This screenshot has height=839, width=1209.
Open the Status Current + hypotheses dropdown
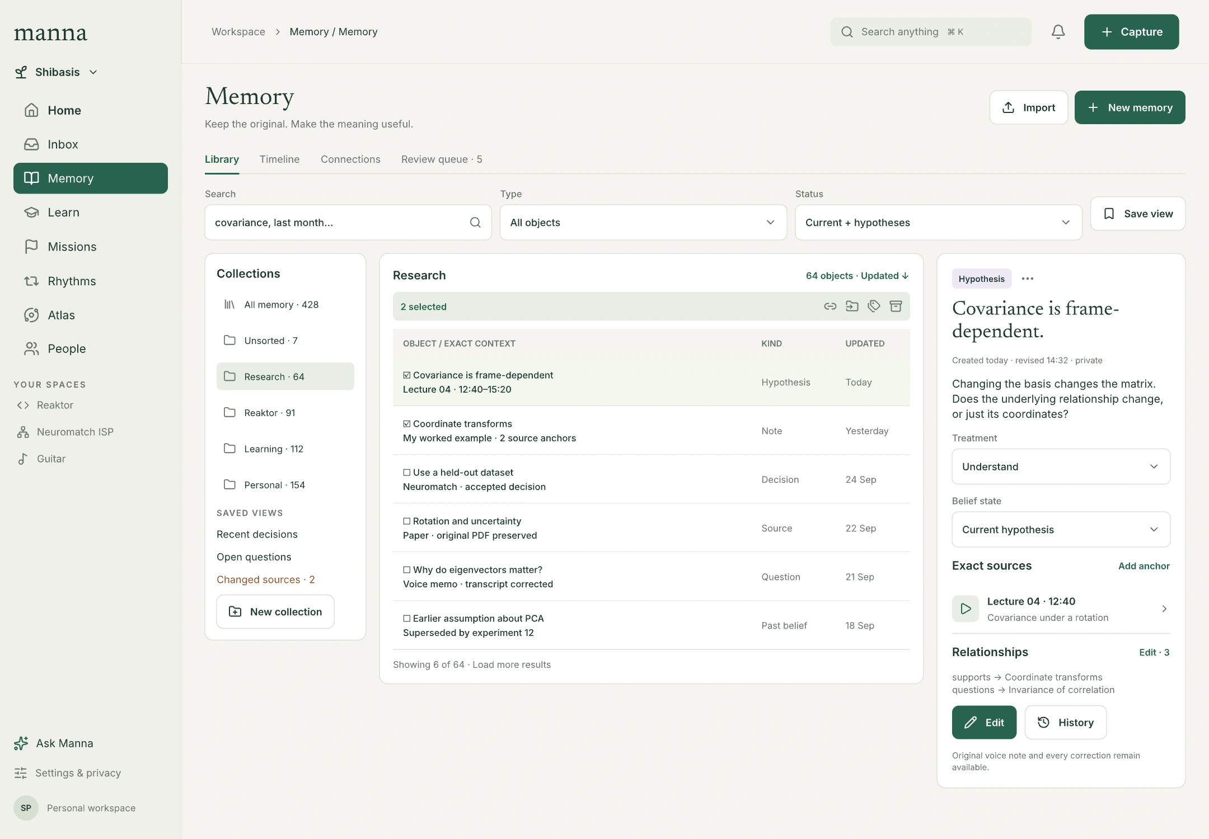tap(938, 223)
